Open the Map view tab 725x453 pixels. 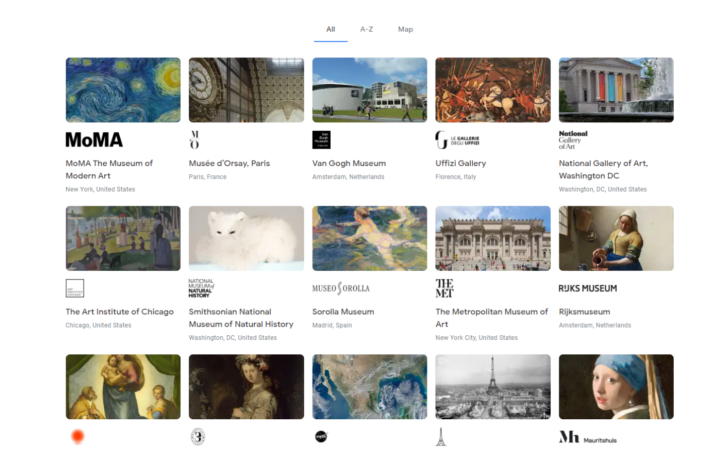pos(405,29)
